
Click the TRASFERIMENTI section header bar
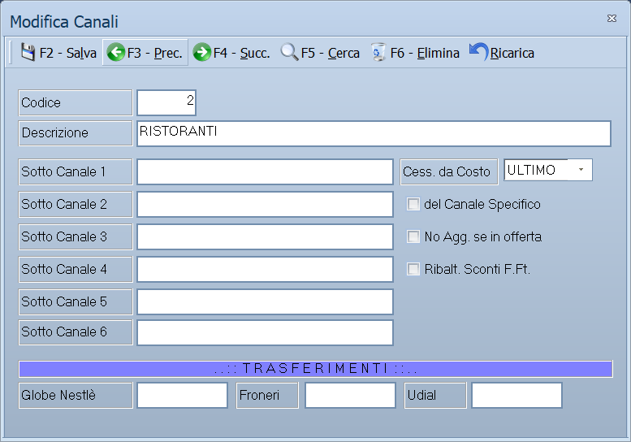coord(315,369)
